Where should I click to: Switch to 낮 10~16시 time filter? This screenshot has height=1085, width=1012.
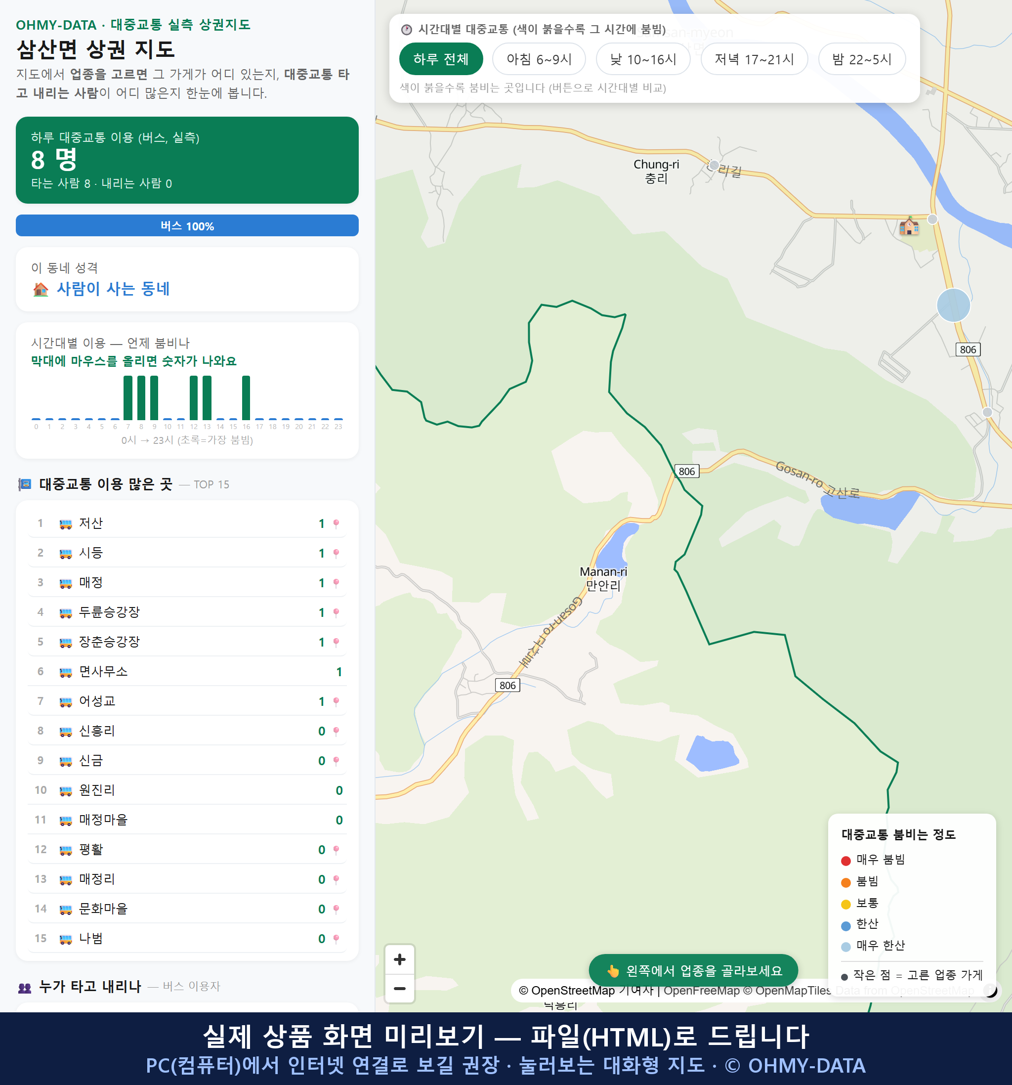(643, 59)
